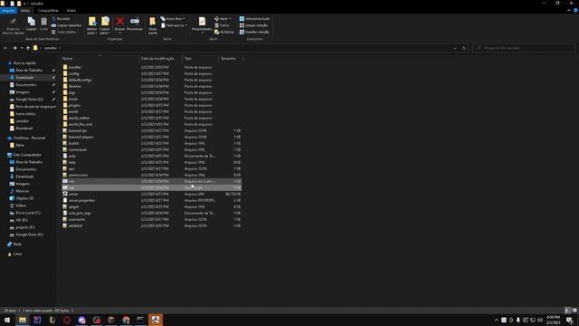Click Inverter seleção
579x326 pixels.
[254, 32]
